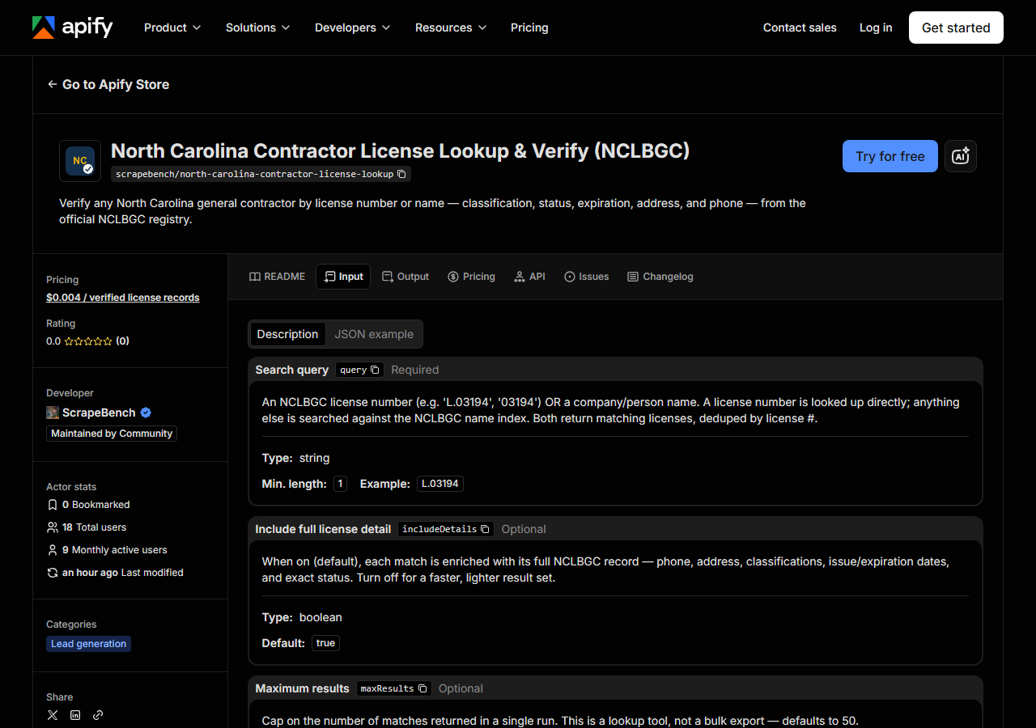Image resolution: width=1036 pixels, height=728 pixels.
Task: Copy the query field key
Action: [x=375, y=370]
